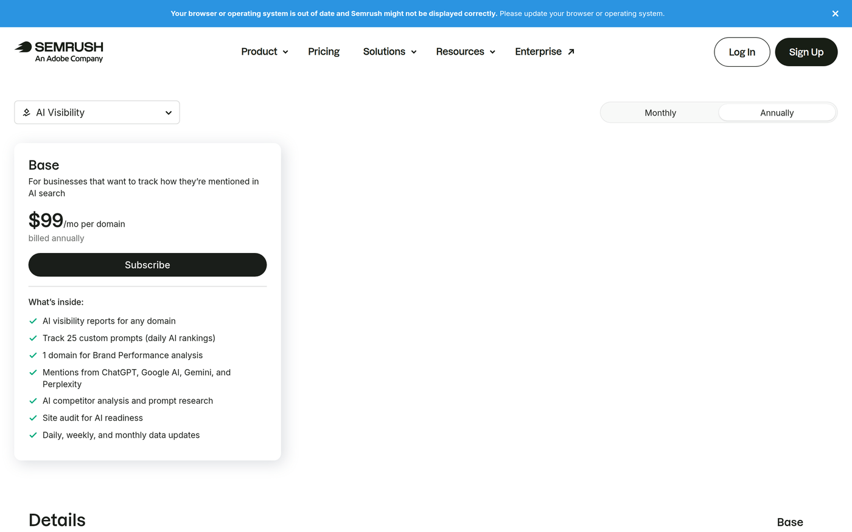Click the Log In button
This screenshot has width=852, height=532.
(x=742, y=52)
